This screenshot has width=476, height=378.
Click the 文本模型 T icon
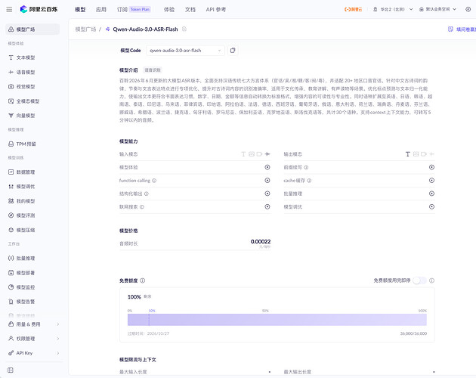(x=11, y=57)
